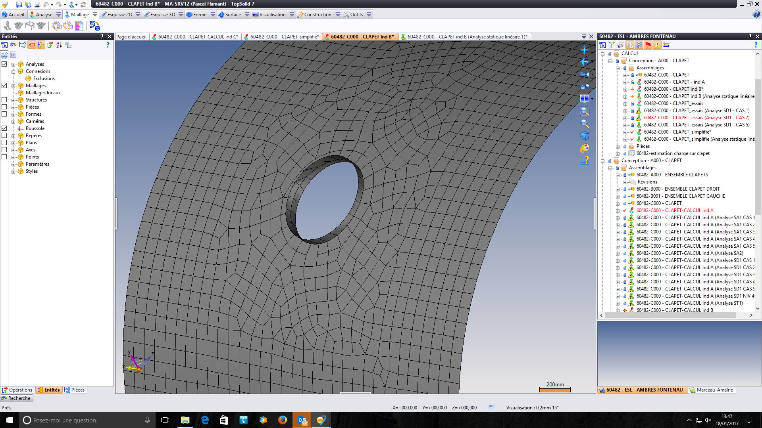
Task: Open the zoom window magnifier in viewport
Action: [x=584, y=111]
